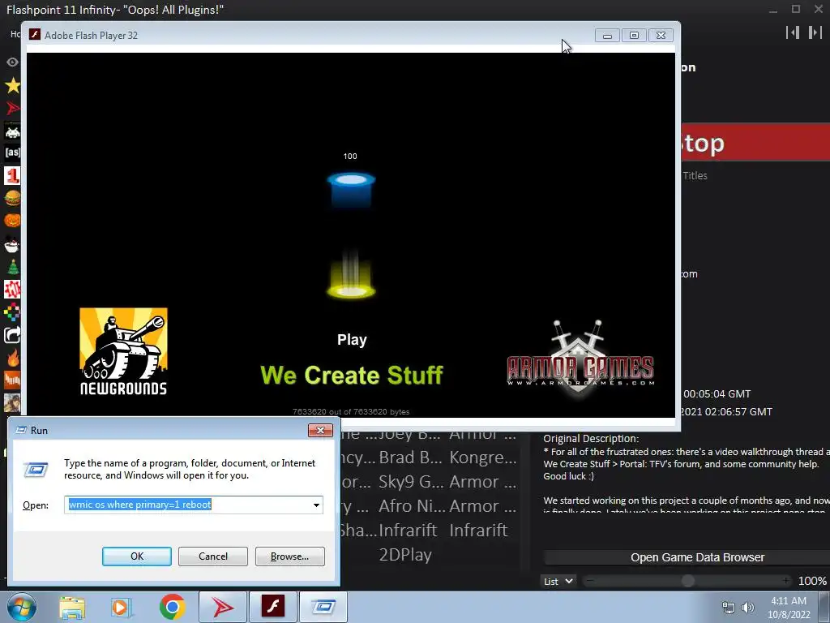The width and height of the screenshot is (830, 623).
Task: Select the bowl dessert playlist icon
Action: point(12,245)
